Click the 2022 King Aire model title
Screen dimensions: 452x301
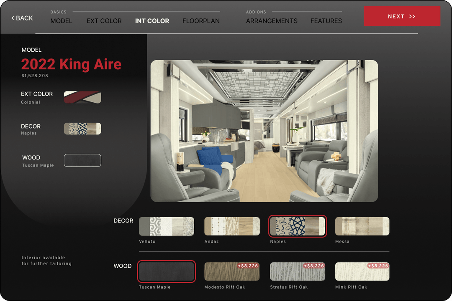(x=71, y=64)
